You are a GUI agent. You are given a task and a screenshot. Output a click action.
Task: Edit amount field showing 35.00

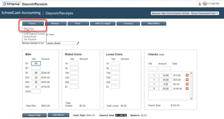tap(165, 80)
